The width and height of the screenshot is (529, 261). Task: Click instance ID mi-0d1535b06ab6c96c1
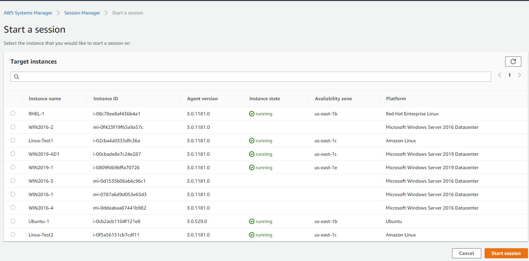tap(119, 181)
